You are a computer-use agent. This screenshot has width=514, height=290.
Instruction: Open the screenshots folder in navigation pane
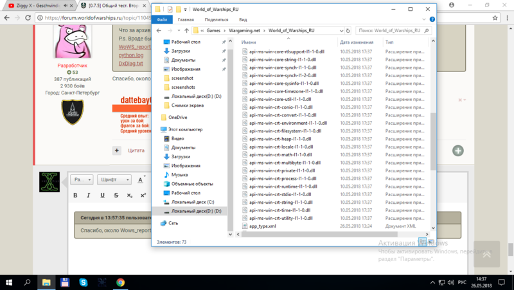183,87
